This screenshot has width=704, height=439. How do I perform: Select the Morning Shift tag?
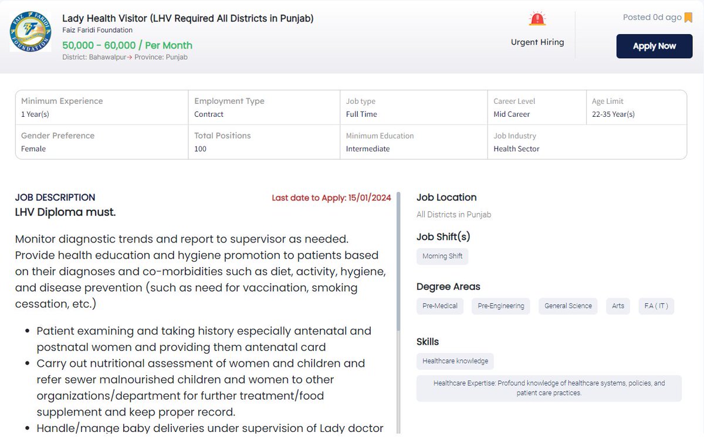point(442,256)
